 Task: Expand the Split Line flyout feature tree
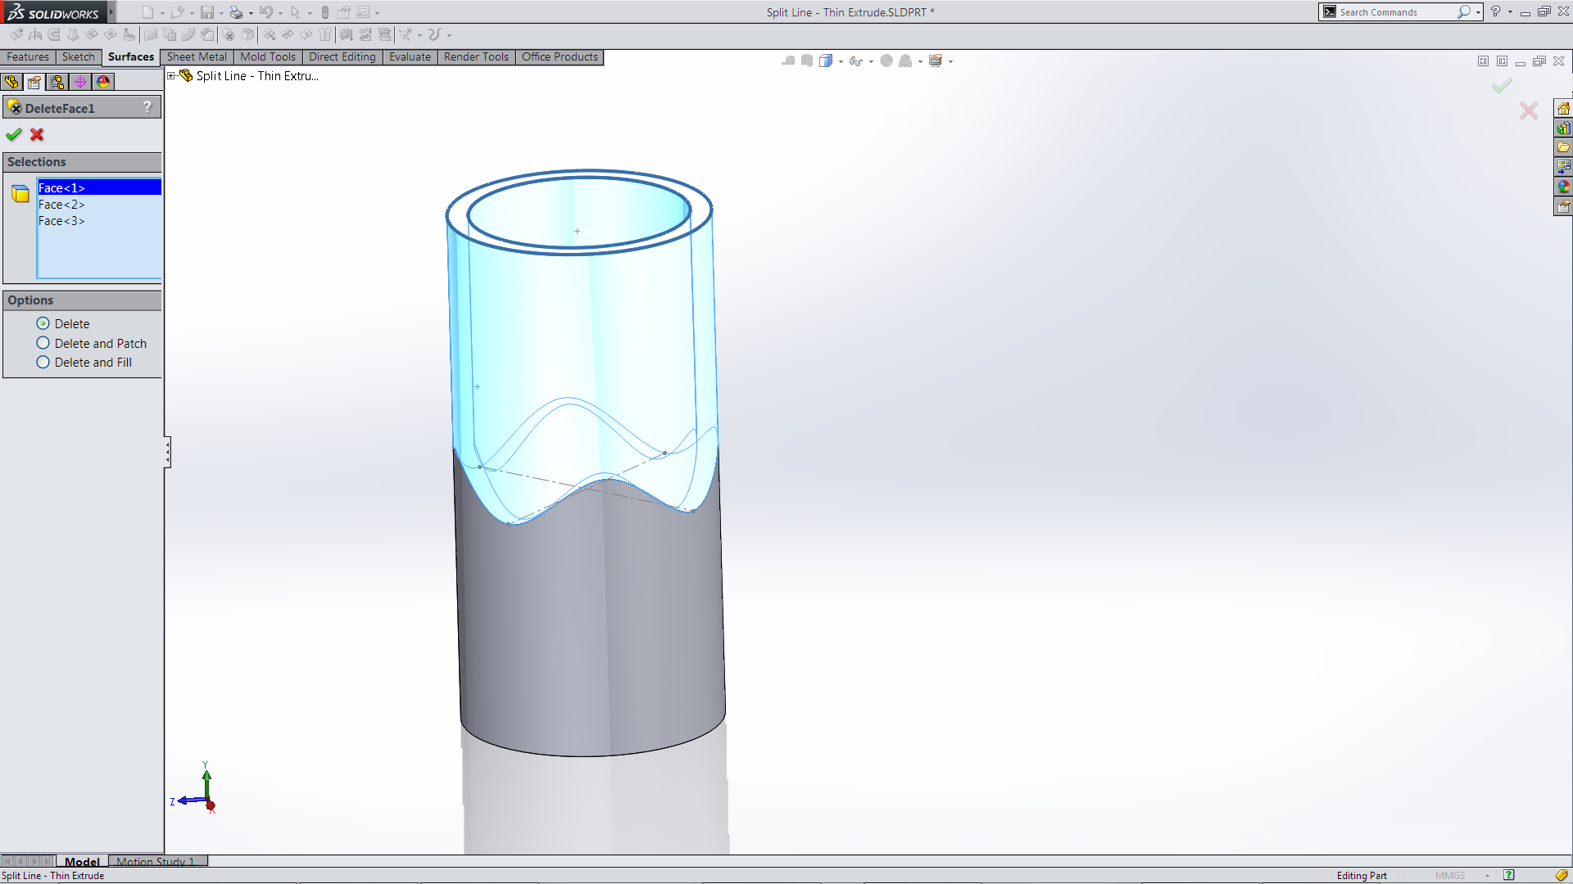tap(171, 76)
